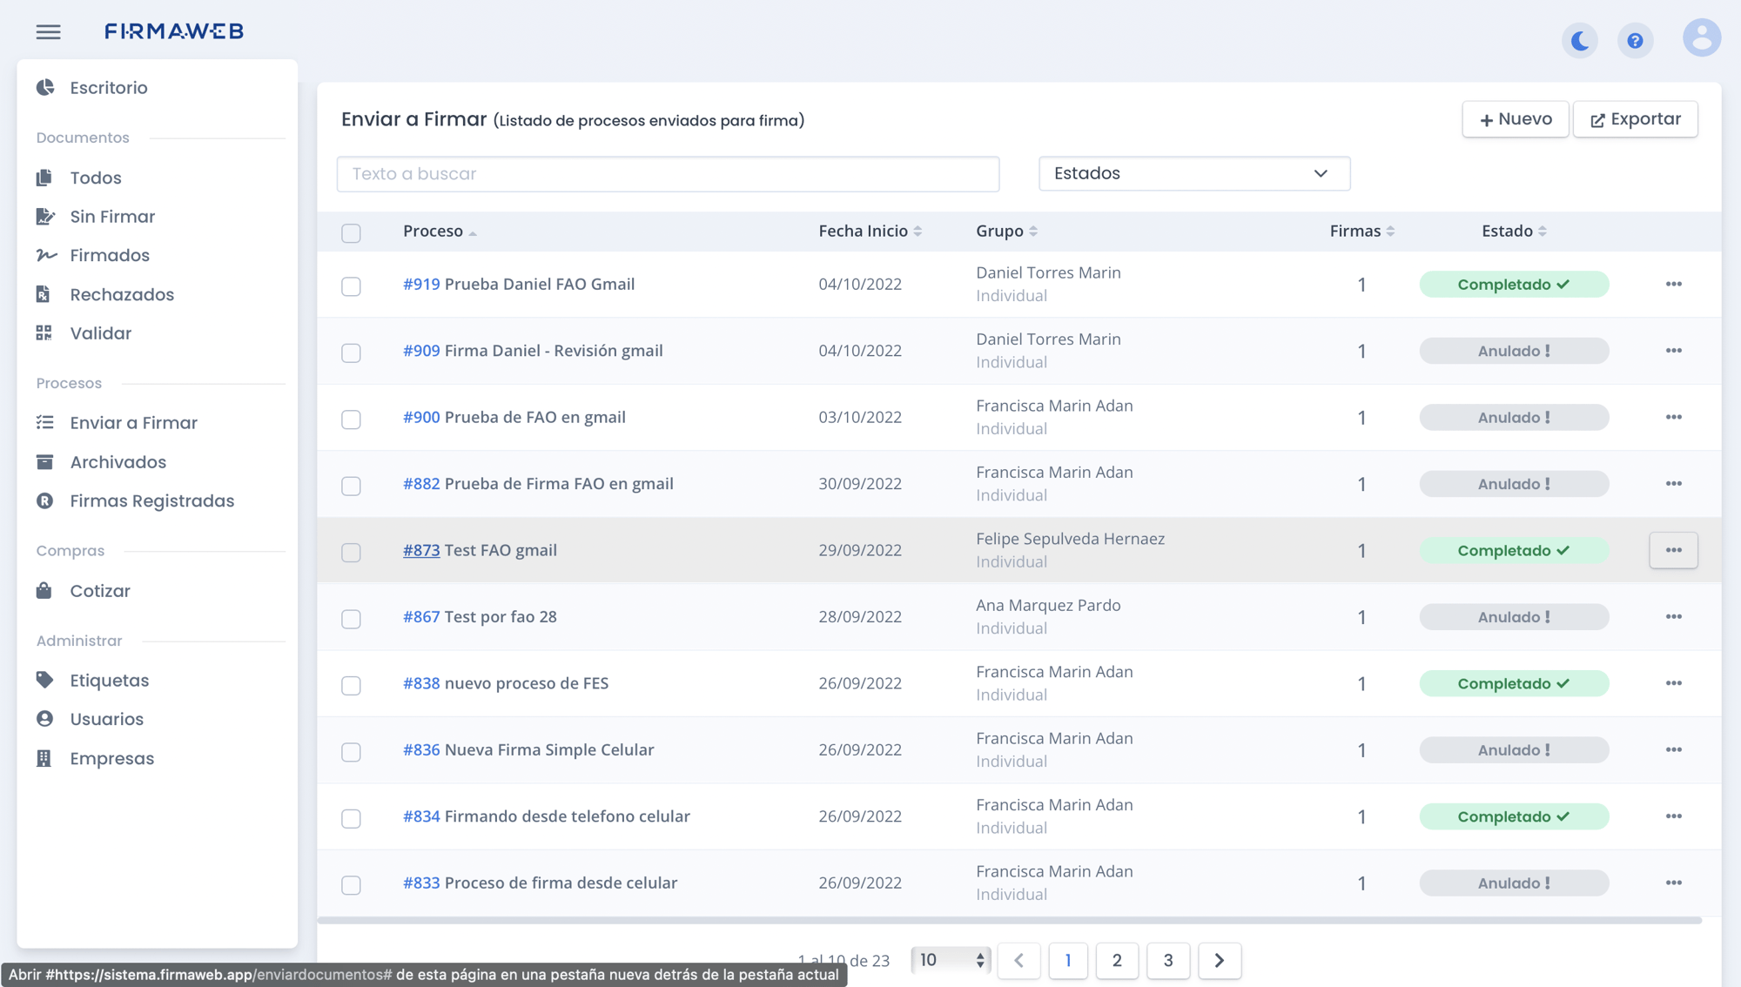Viewport: 1741px width, 987px height.
Task: Click the Firmas Registradas R icon
Action: click(x=44, y=500)
